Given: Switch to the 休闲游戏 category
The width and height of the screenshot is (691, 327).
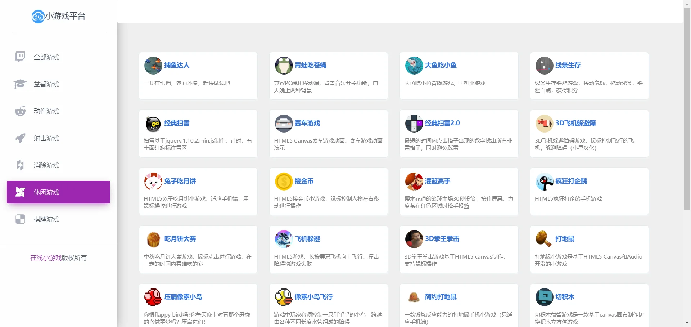Looking at the screenshot, I should (x=46, y=192).
